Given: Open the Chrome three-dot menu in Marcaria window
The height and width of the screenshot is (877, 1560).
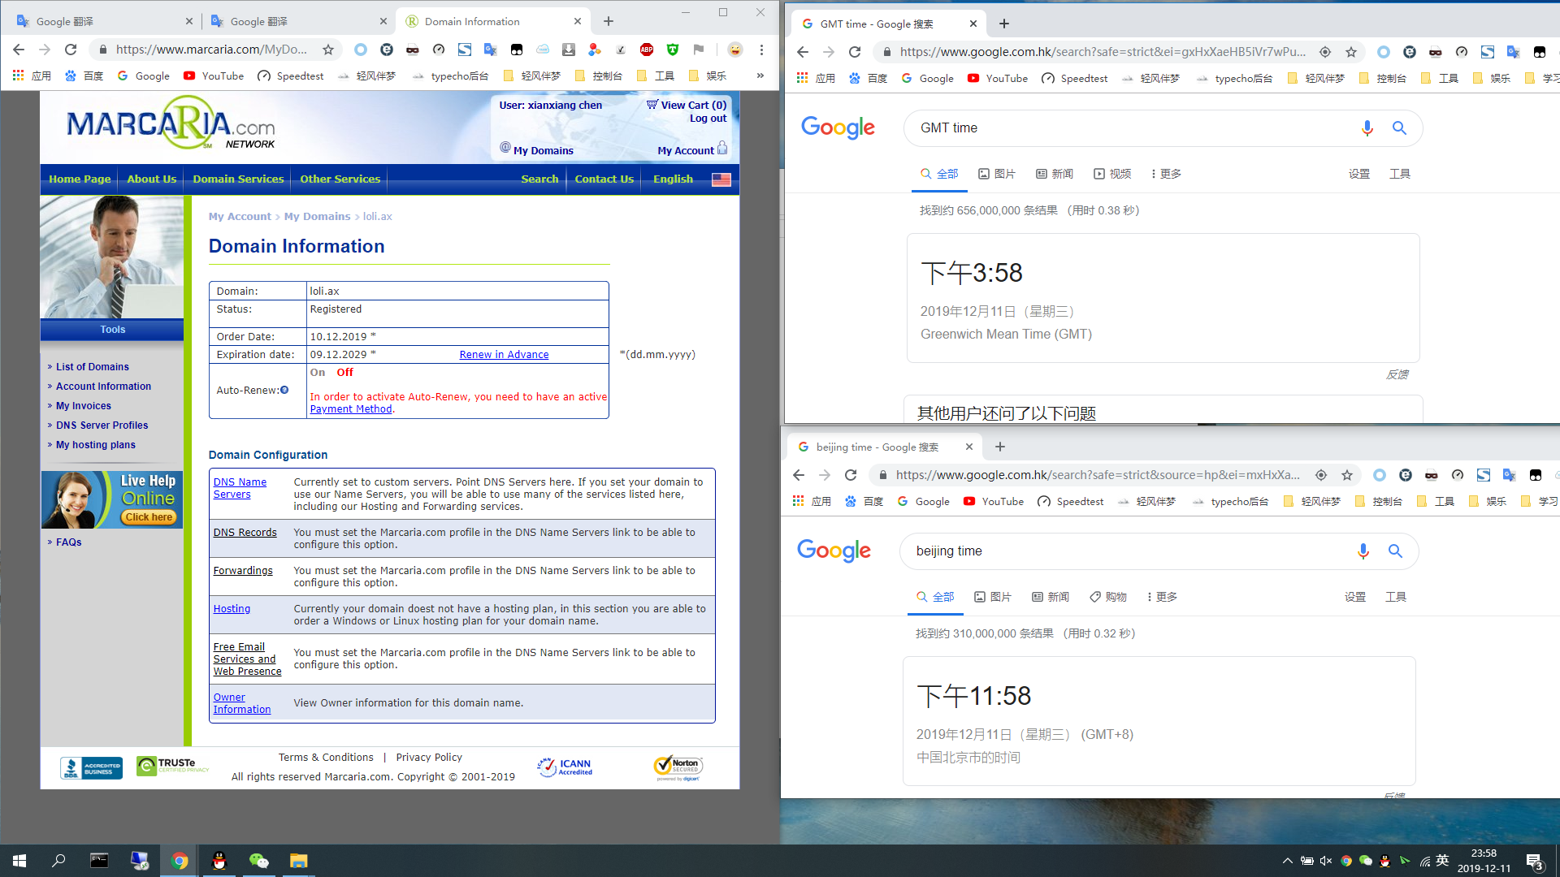Looking at the screenshot, I should [761, 50].
